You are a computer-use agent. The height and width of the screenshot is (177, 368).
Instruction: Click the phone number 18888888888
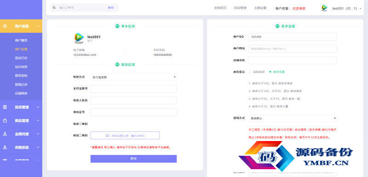[162, 55]
